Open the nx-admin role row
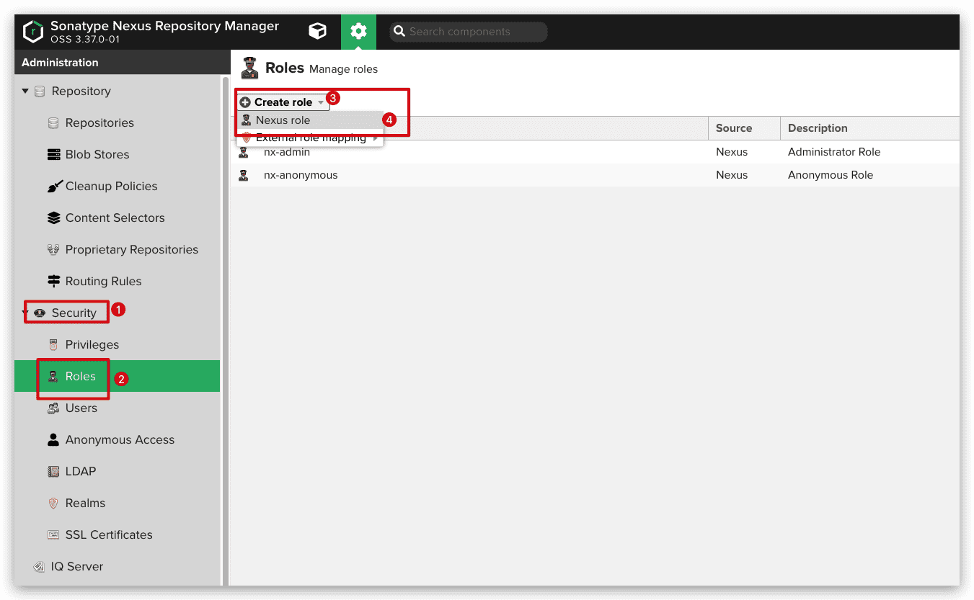 287,152
